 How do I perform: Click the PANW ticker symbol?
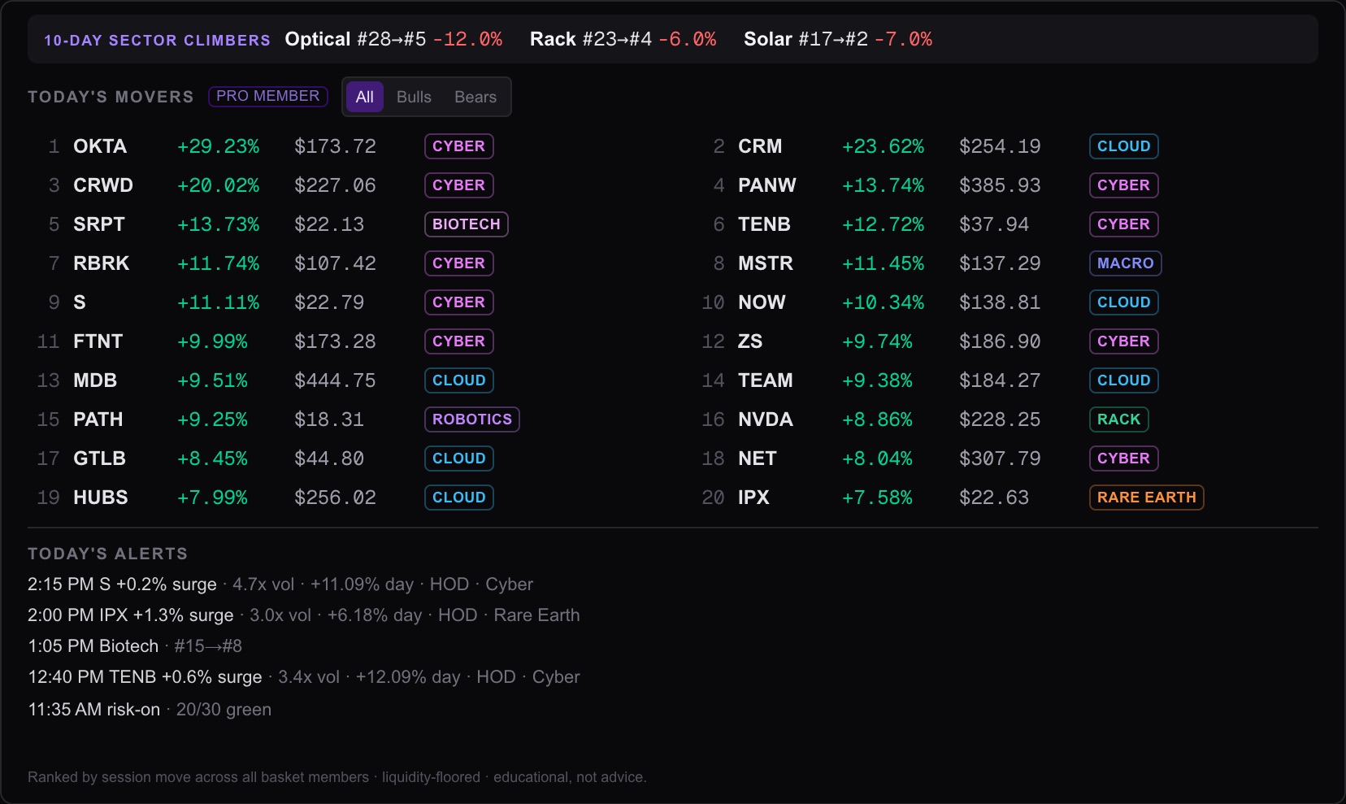tap(767, 185)
